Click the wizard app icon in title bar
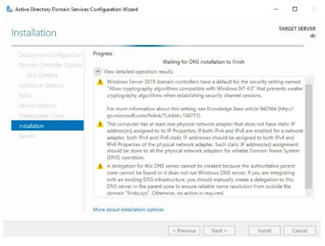Viewport: 325px width, 246px height. (9, 9)
